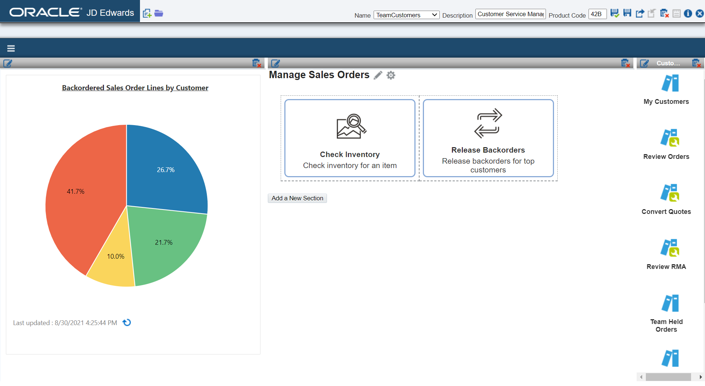Edit the Manage Sales Orders title
Viewport: 705px width, 386px height.
coord(378,75)
